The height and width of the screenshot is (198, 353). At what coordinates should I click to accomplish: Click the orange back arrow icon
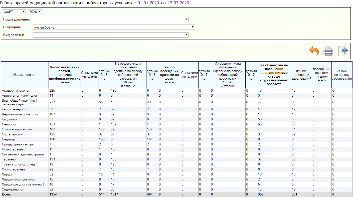point(314,51)
